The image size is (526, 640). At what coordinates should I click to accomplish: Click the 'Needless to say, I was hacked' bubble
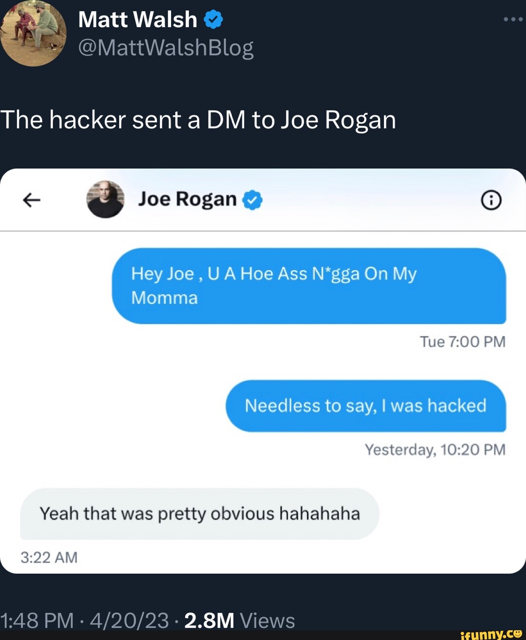tap(366, 406)
